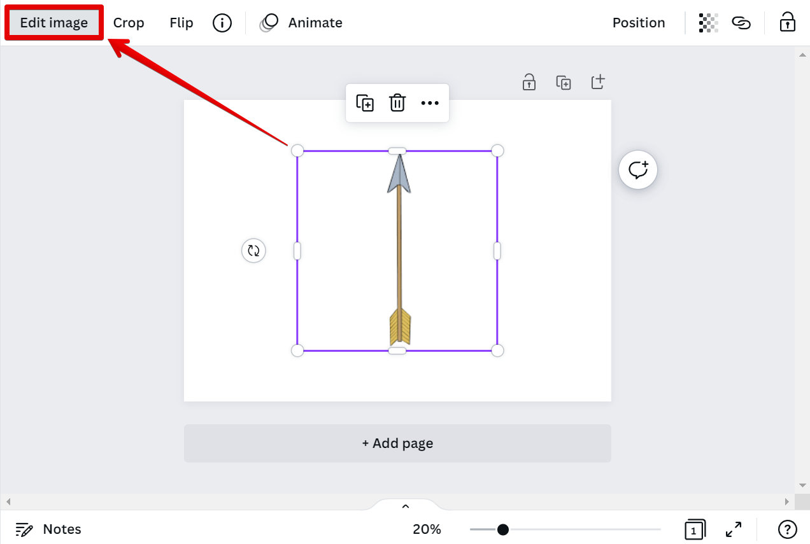Image resolution: width=810 pixels, height=544 pixels.
Task: Delete the selected arrow with trash icon
Action: [397, 103]
